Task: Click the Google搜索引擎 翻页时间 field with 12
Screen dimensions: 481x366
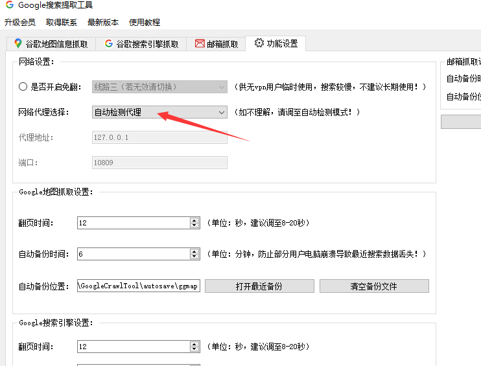Action: click(134, 347)
